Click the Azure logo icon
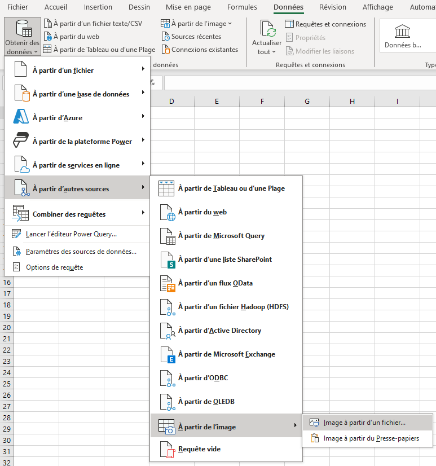This screenshot has width=436, height=466. 21,116
